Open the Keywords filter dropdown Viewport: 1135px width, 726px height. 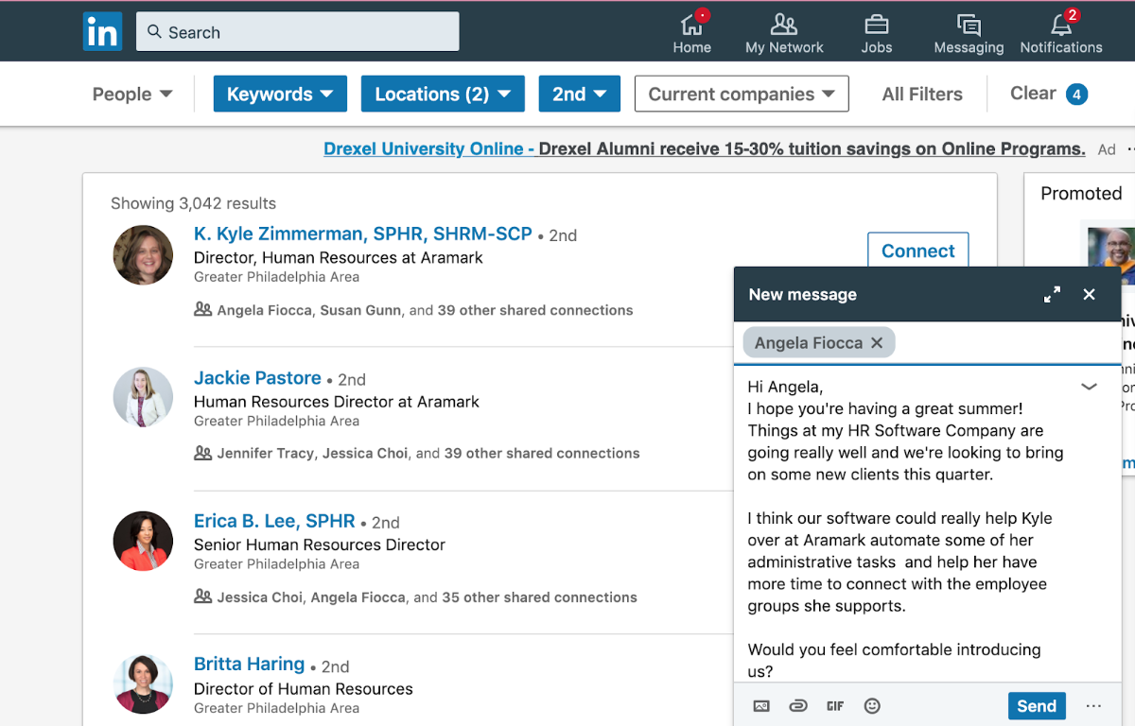pyautogui.click(x=280, y=94)
